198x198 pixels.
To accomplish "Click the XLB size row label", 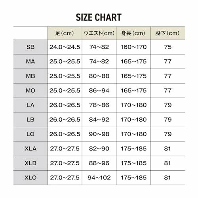I will (30, 163).
